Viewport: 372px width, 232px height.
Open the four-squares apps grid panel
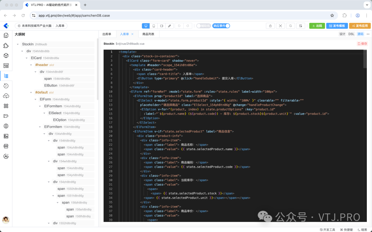tap(6, 106)
